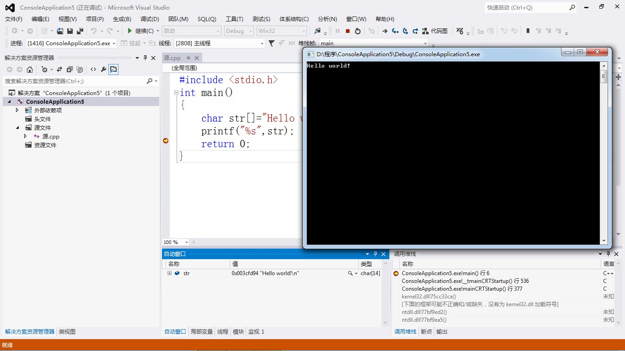Image resolution: width=625 pixels, height=351 pixels.
Task: Click the Sync with Active Document icon
Action: tap(59, 69)
